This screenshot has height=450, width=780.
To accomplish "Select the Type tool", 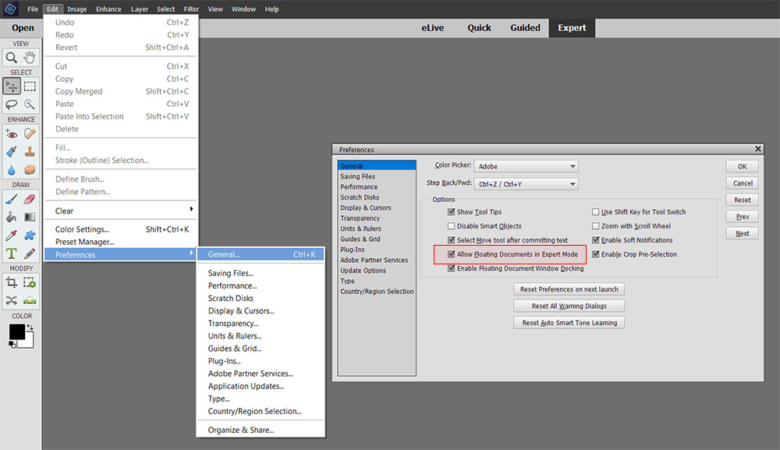I will (12, 253).
